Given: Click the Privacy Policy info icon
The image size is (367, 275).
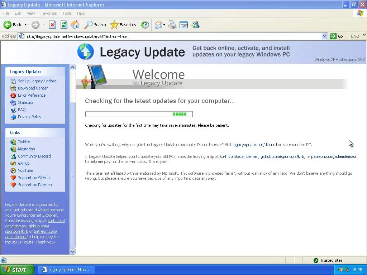Looking at the screenshot, I should coord(13,117).
